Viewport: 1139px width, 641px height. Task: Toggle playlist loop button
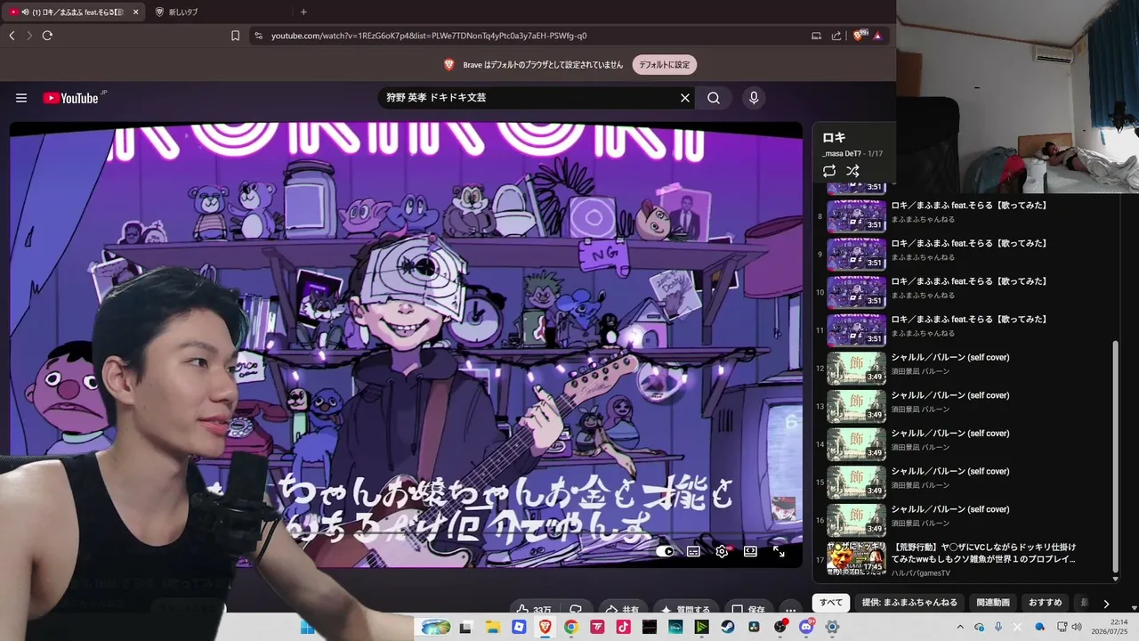coord(829,171)
